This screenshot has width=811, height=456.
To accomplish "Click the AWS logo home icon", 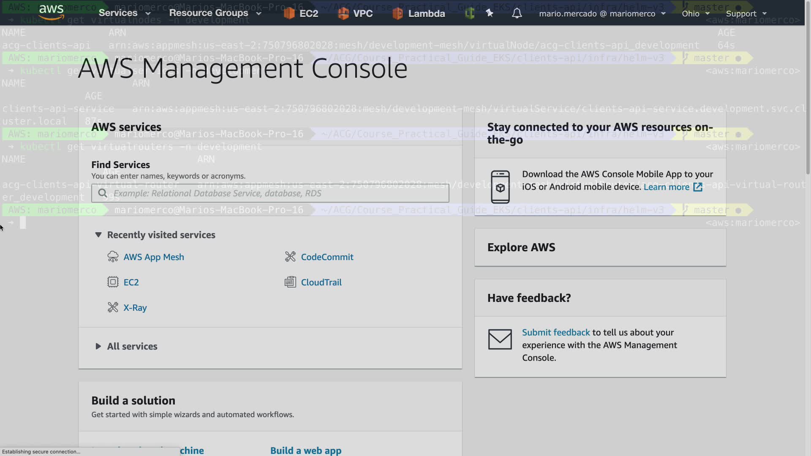I will 51,13.
